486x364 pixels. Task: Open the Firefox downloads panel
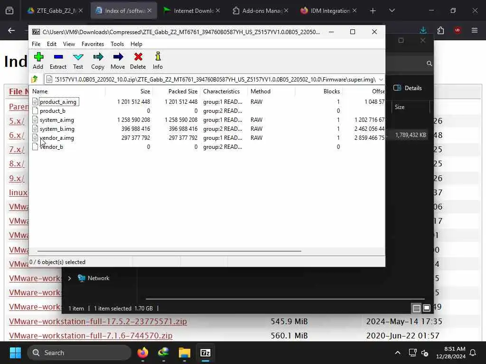coord(423,30)
